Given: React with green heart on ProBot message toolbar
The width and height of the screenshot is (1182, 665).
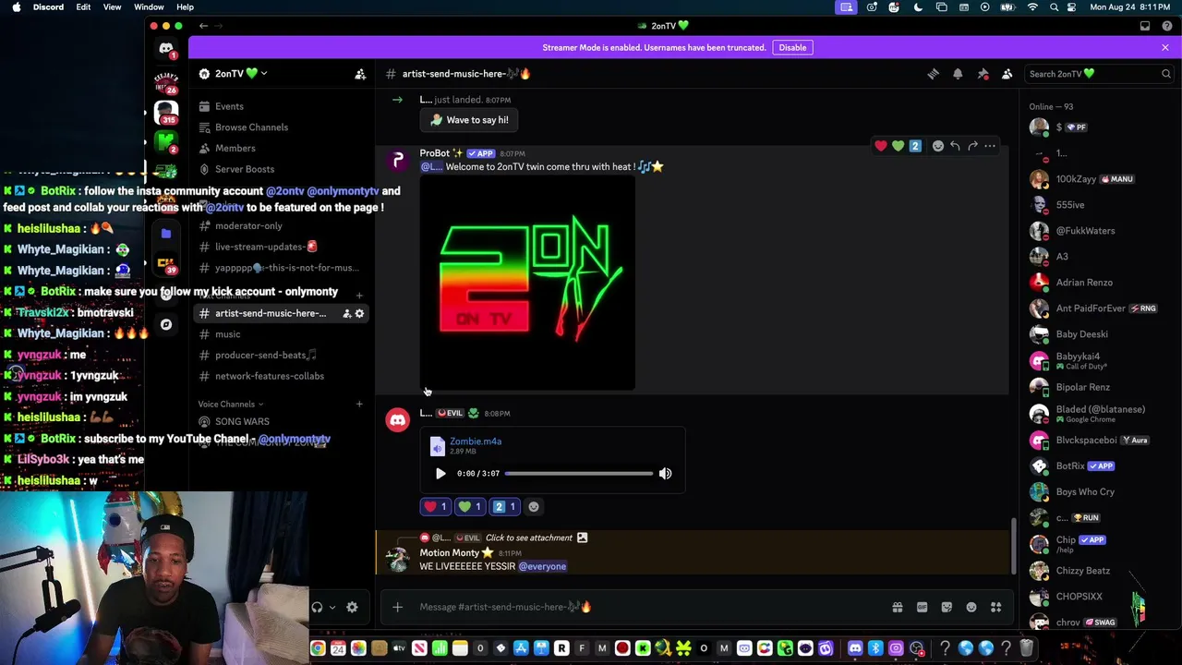Looking at the screenshot, I should point(898,146).
